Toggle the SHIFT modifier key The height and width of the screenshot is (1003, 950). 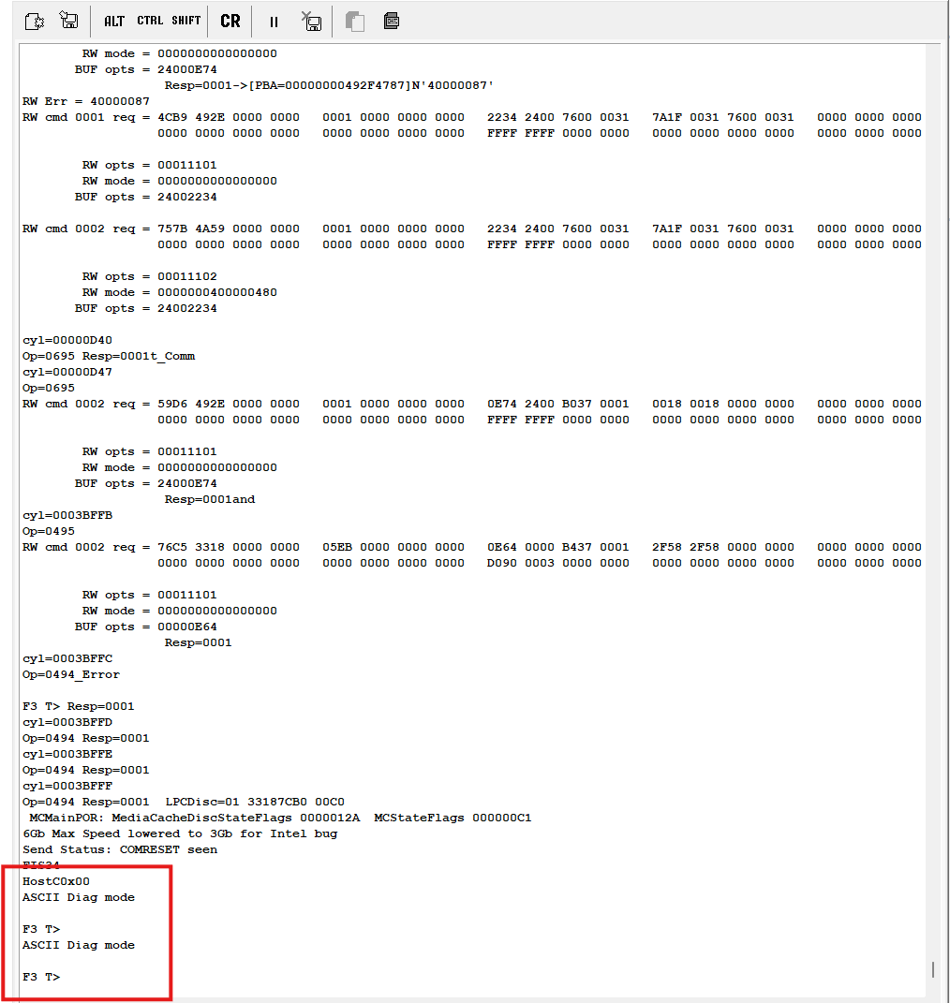[186, 20]
